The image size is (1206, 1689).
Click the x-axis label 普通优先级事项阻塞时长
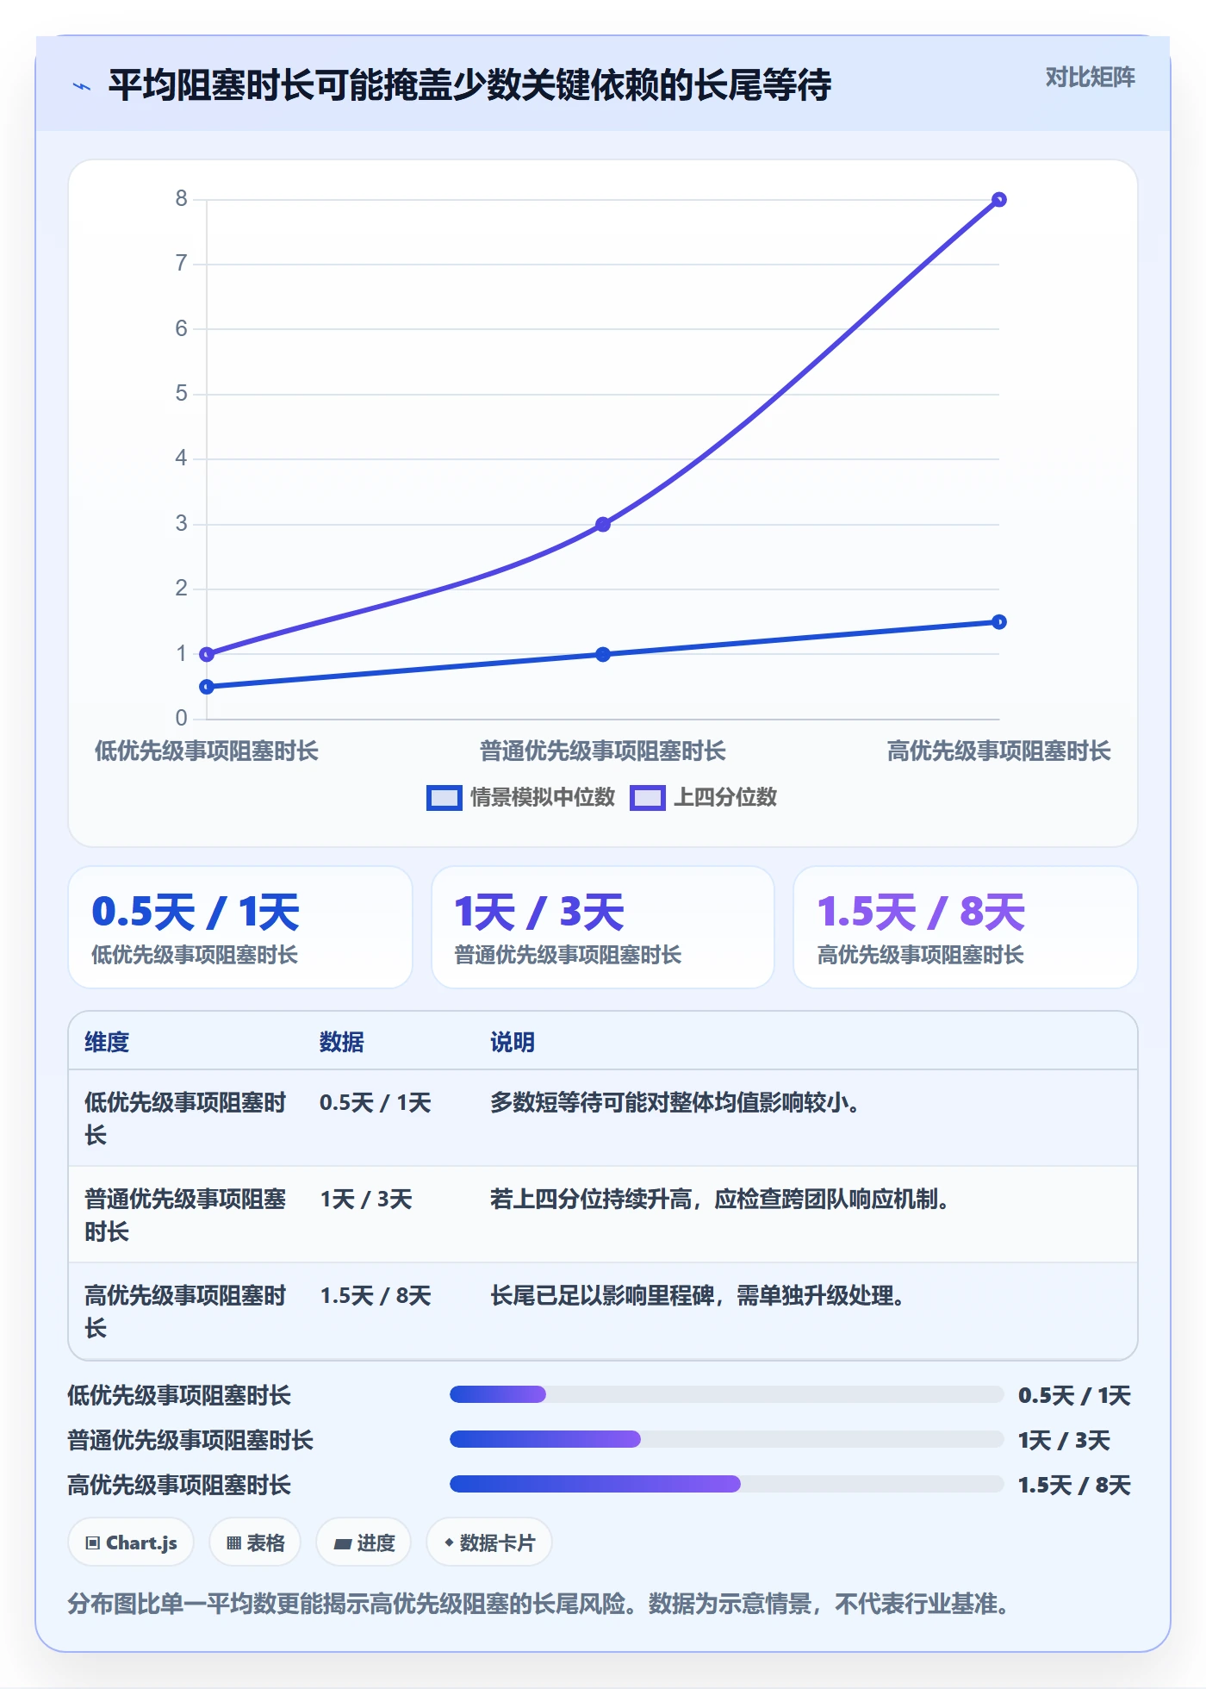(x=603, y=751)
